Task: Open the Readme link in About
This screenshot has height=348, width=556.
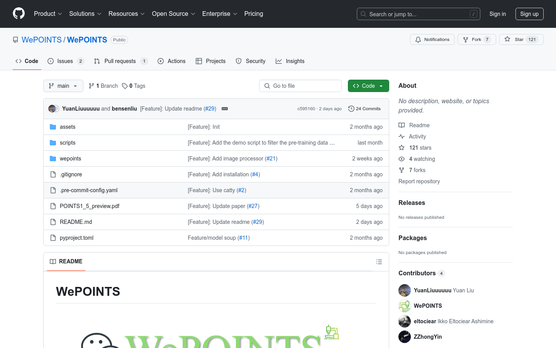Action: [414, 125]
